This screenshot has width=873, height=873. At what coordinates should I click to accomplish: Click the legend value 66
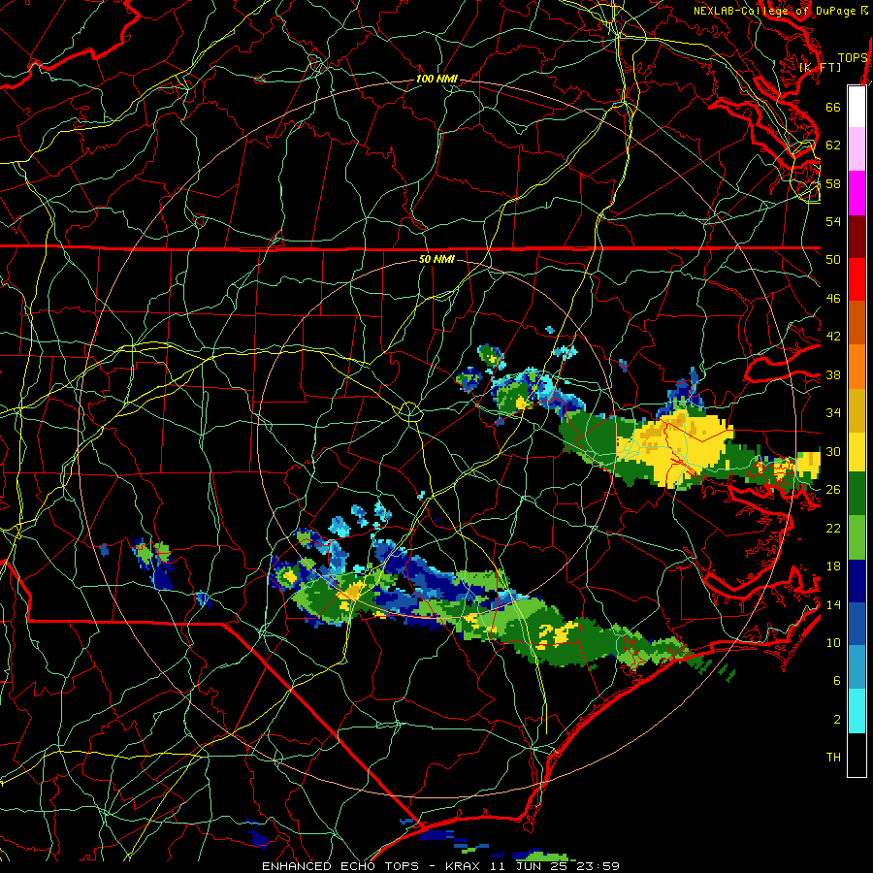click(x=833, y=107)
